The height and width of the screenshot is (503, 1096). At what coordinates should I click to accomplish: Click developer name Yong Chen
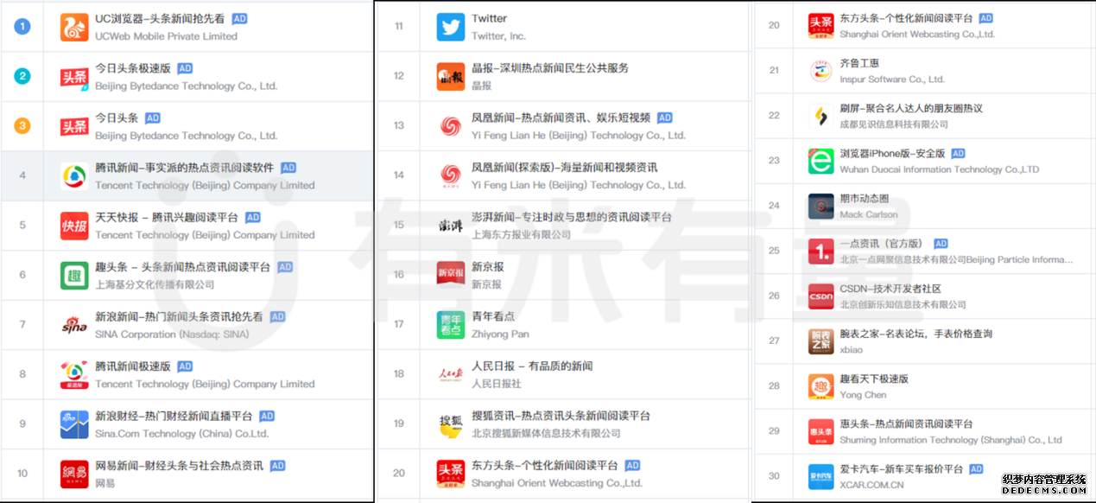pyautogui.click(x=863, y=395)
